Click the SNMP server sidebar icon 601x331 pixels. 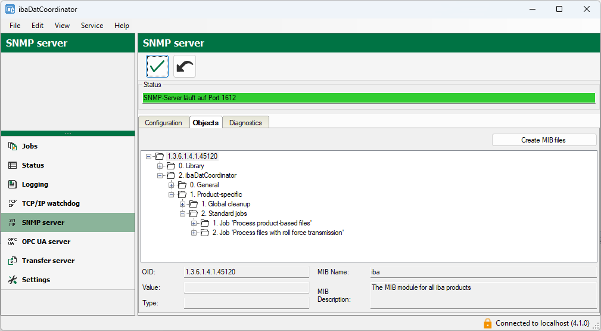tap(13, 222)
